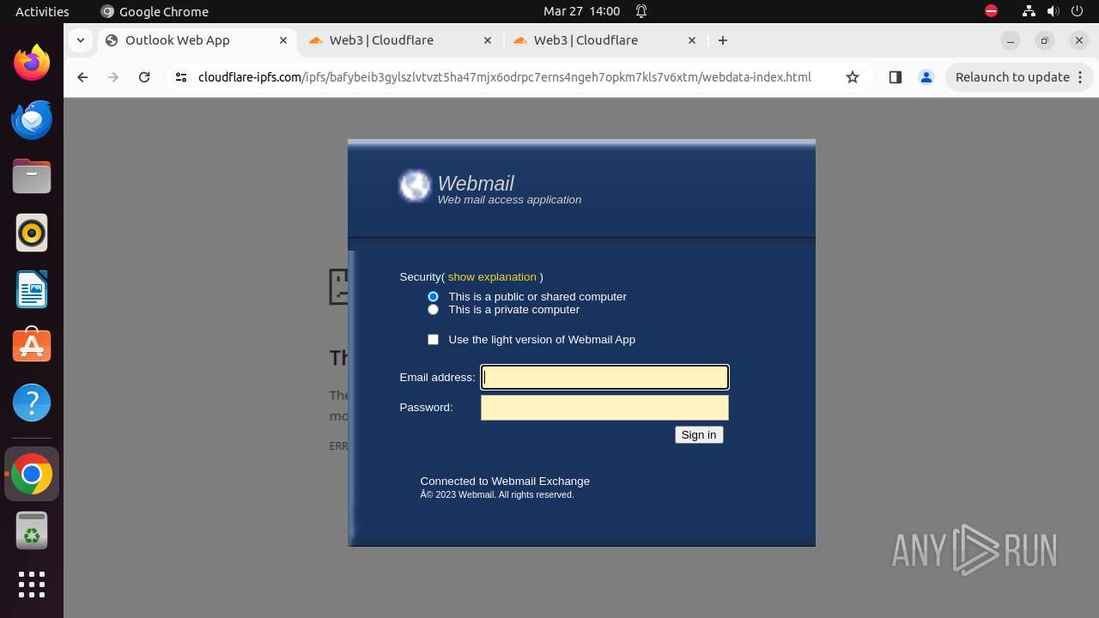The height and width of the screenshot is (618, 1099).
Task: Click the red do-not-disturb indicator icon
Action: (991, 11)
